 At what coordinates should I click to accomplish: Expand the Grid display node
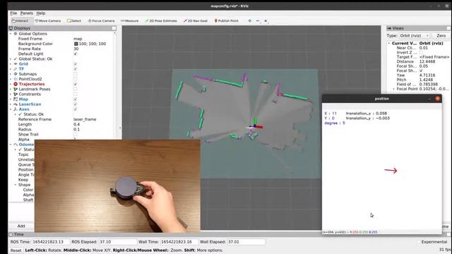11,64
